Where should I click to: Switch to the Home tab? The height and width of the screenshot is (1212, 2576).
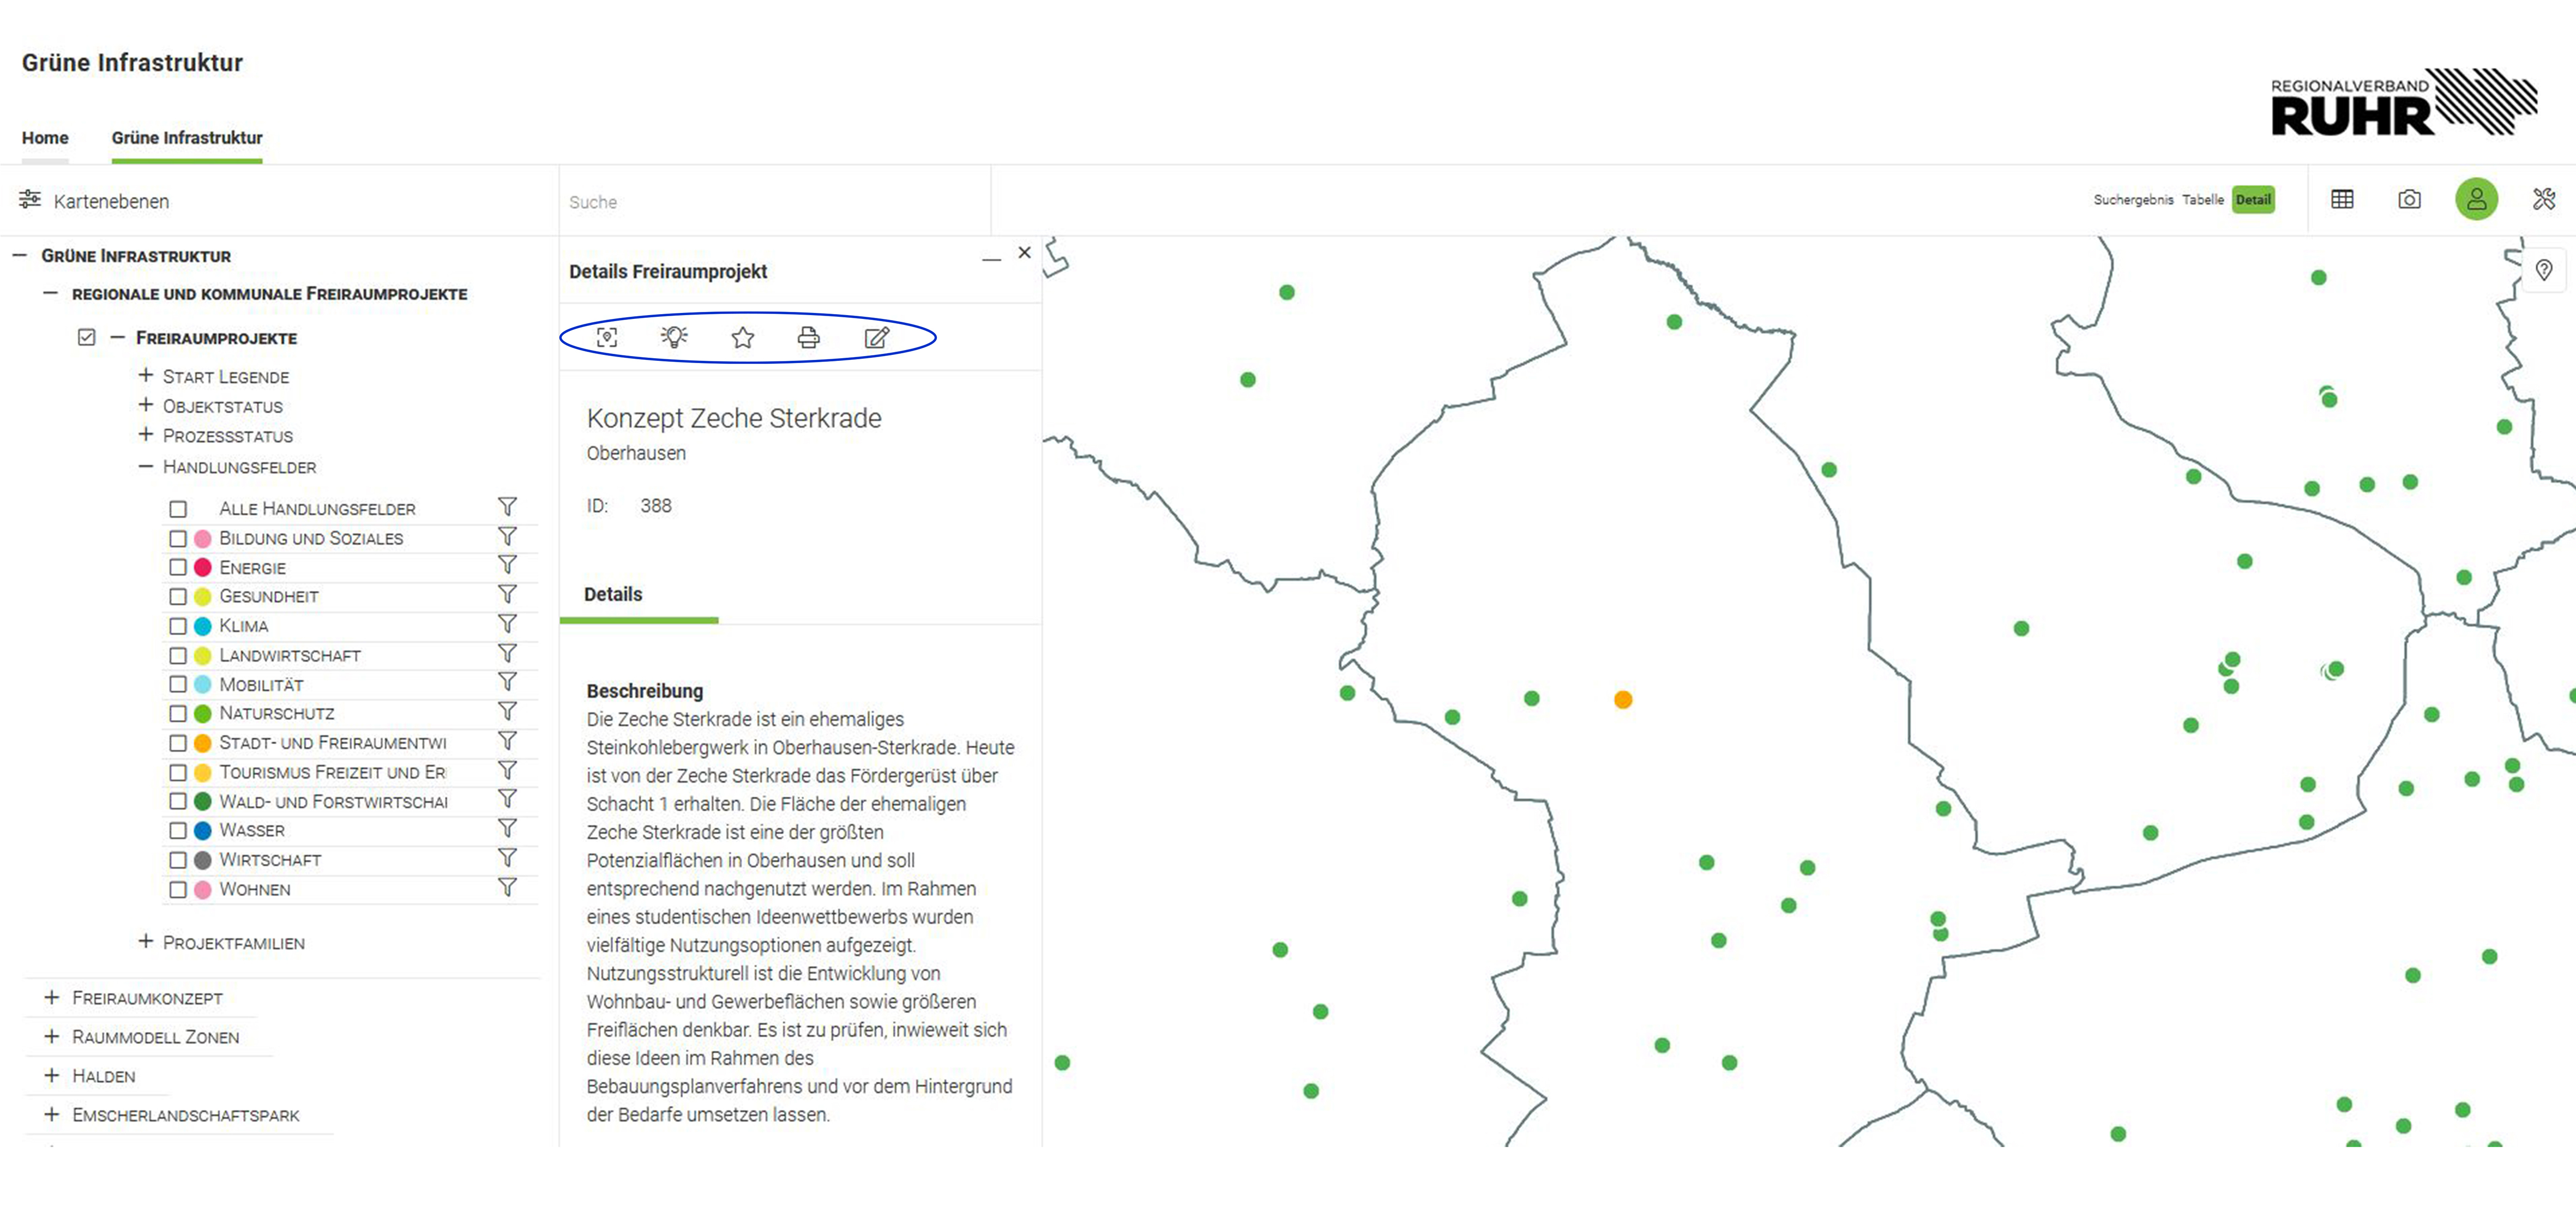click(45, 138)
